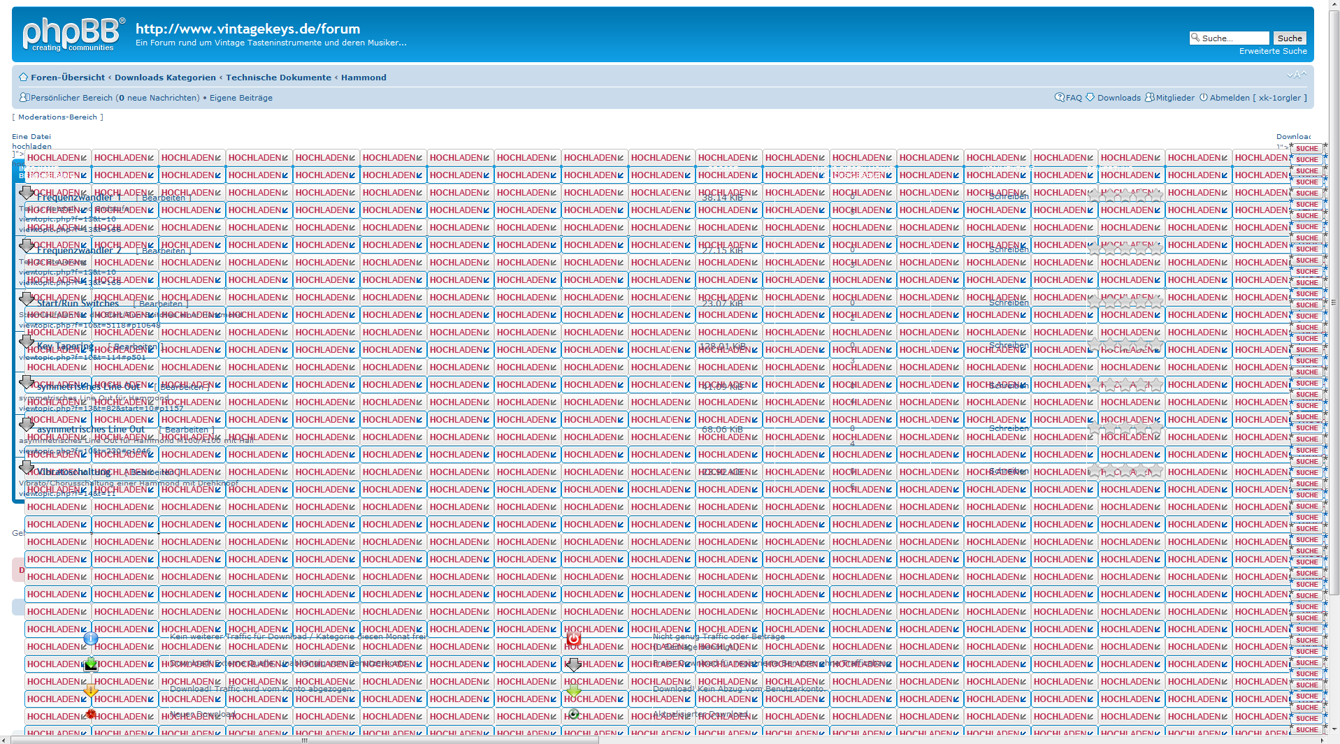Click the Mitglieder members icon
The height and width of the screenshot is (744, 1340).
[x=1149, y=98]
